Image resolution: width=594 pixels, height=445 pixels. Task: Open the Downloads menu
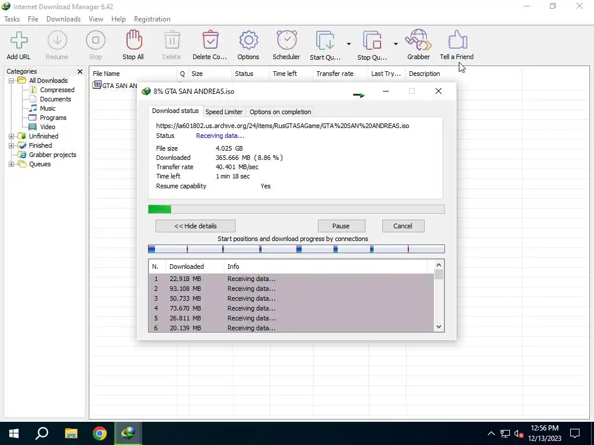coord(64,19)
